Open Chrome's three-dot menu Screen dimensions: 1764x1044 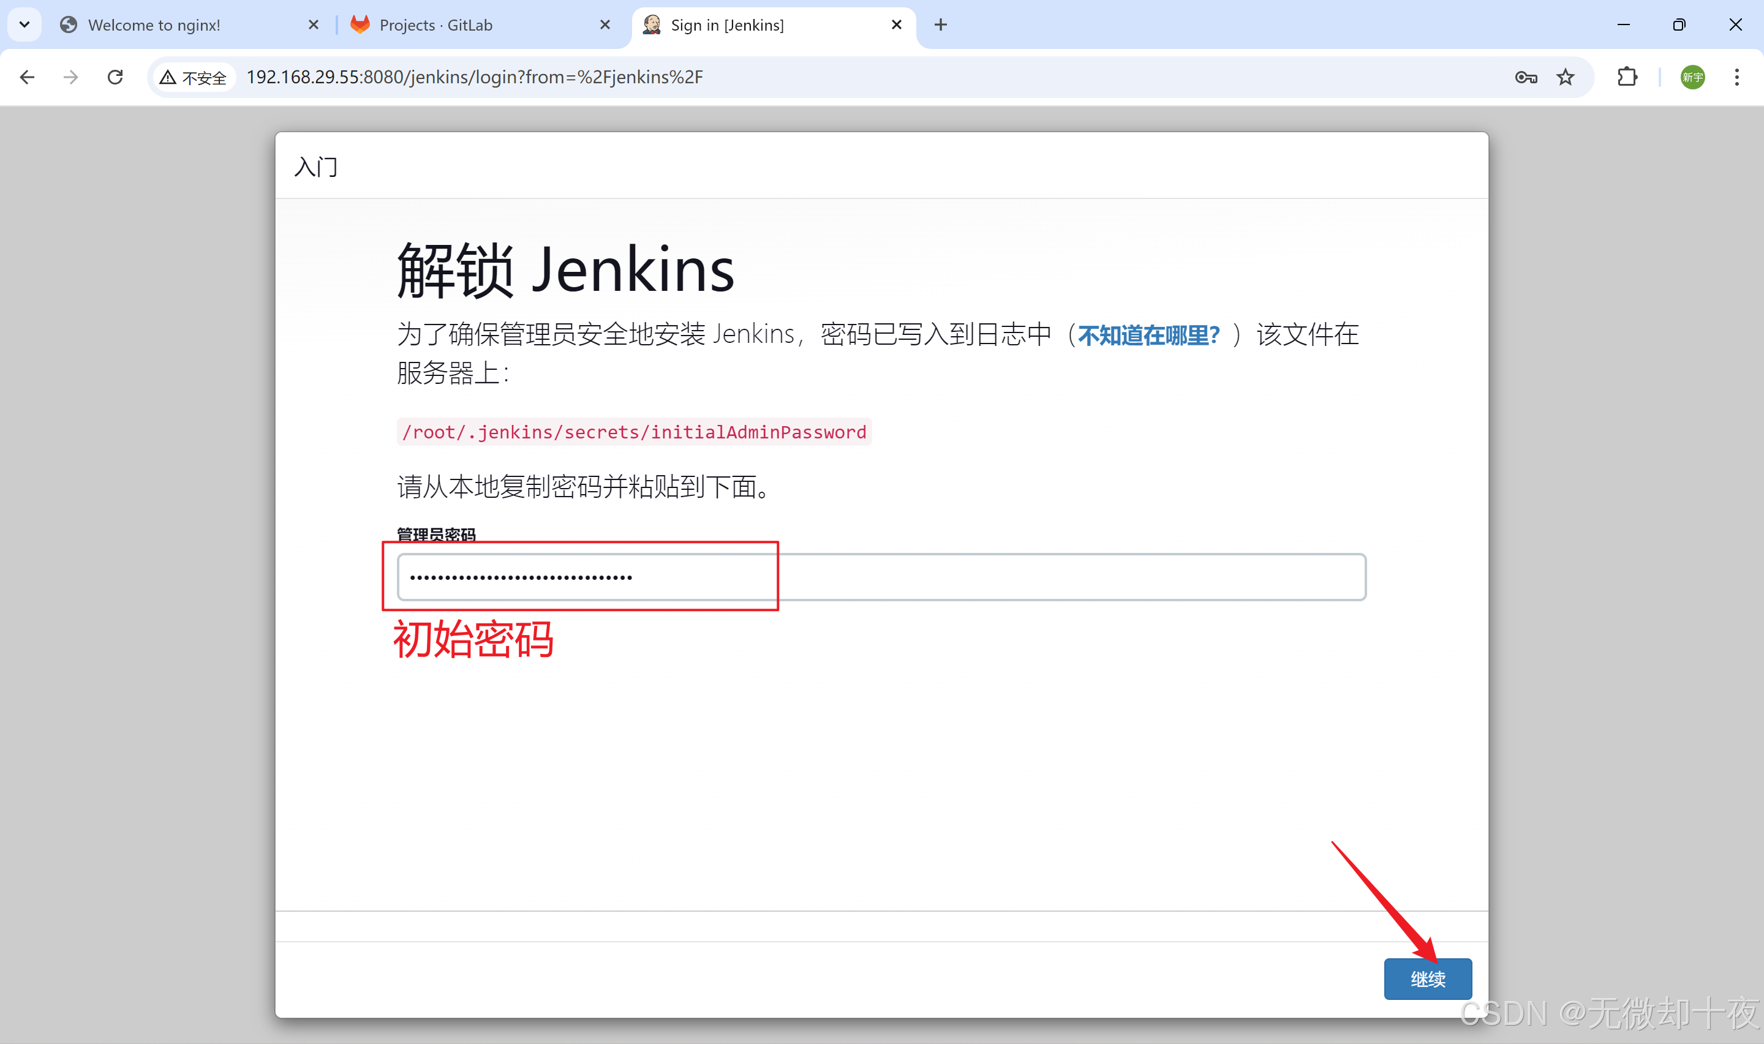[x=1736, y=77]
